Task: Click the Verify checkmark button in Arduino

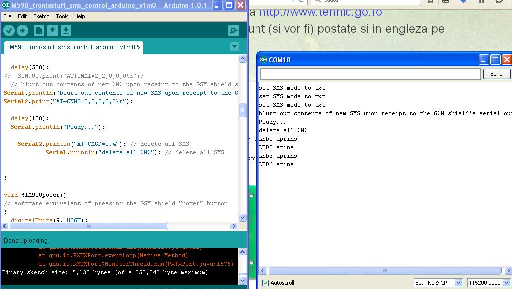Action: (x=9, y=30)
